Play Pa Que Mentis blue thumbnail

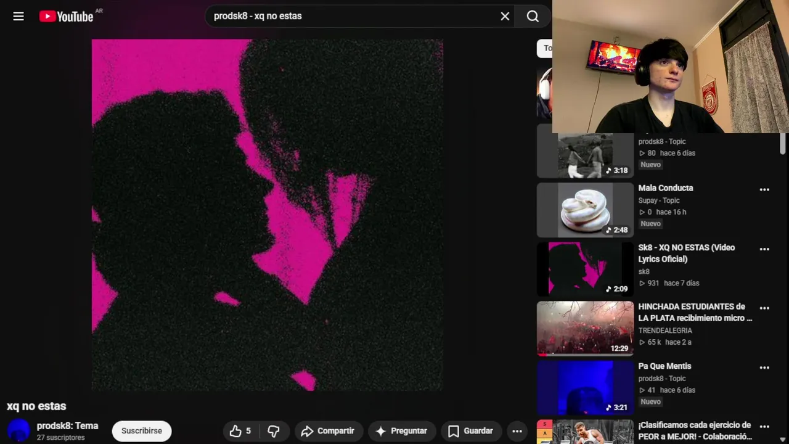[x=585, y=387]
